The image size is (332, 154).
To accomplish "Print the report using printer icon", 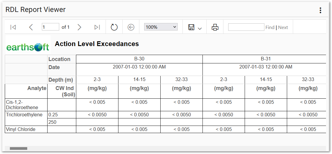I will 215,27.
